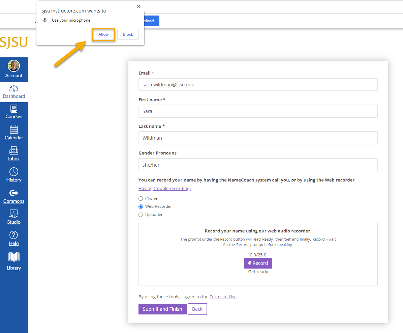403x333 pixels.
Task: Click Having trouble recording link
Action: 165,188
